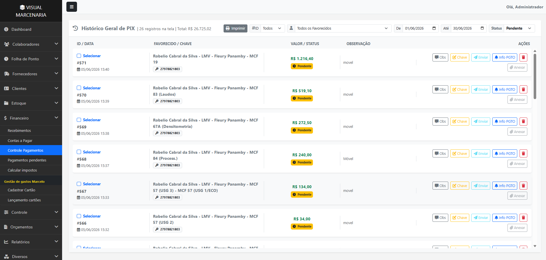Click the list's vertical scrollbar thumb
Screen dimensions: 546x260
(535, 76)
